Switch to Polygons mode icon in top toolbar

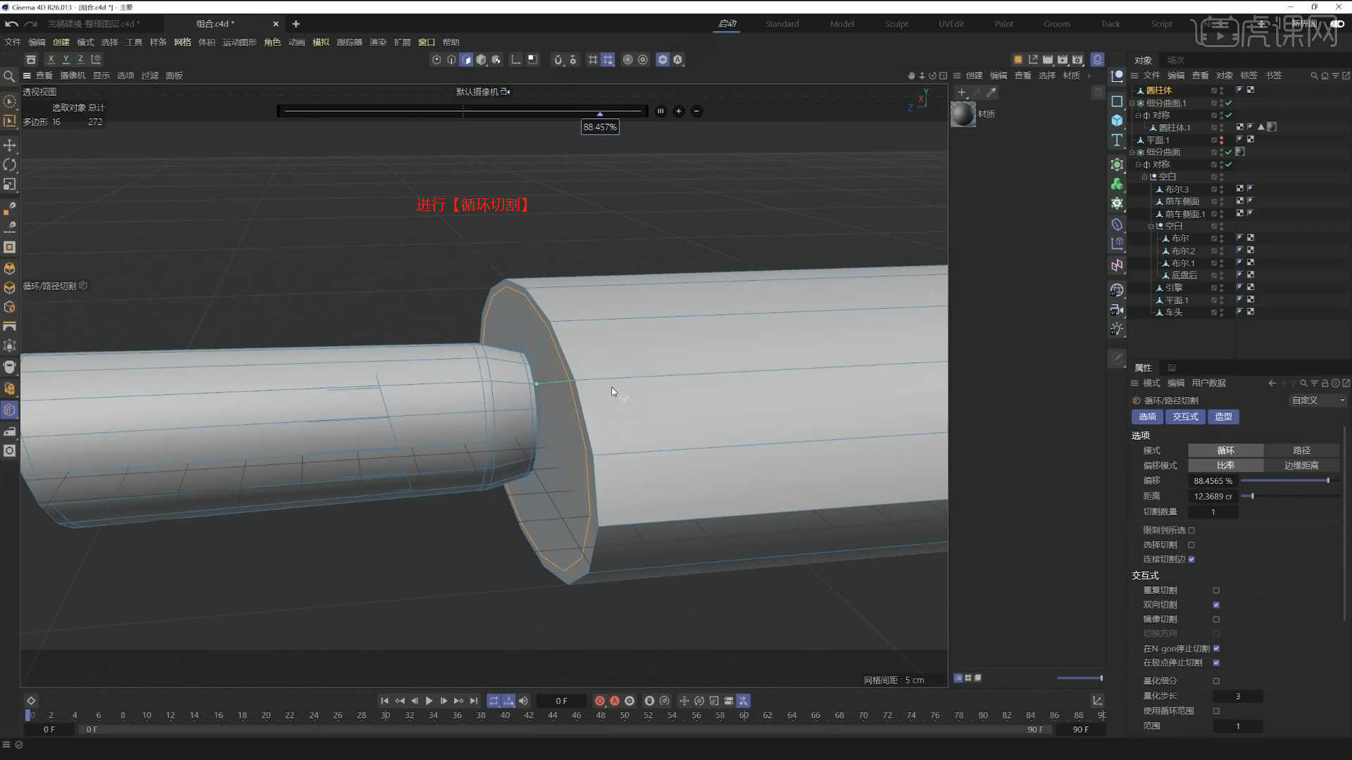[x=466, y=60]
